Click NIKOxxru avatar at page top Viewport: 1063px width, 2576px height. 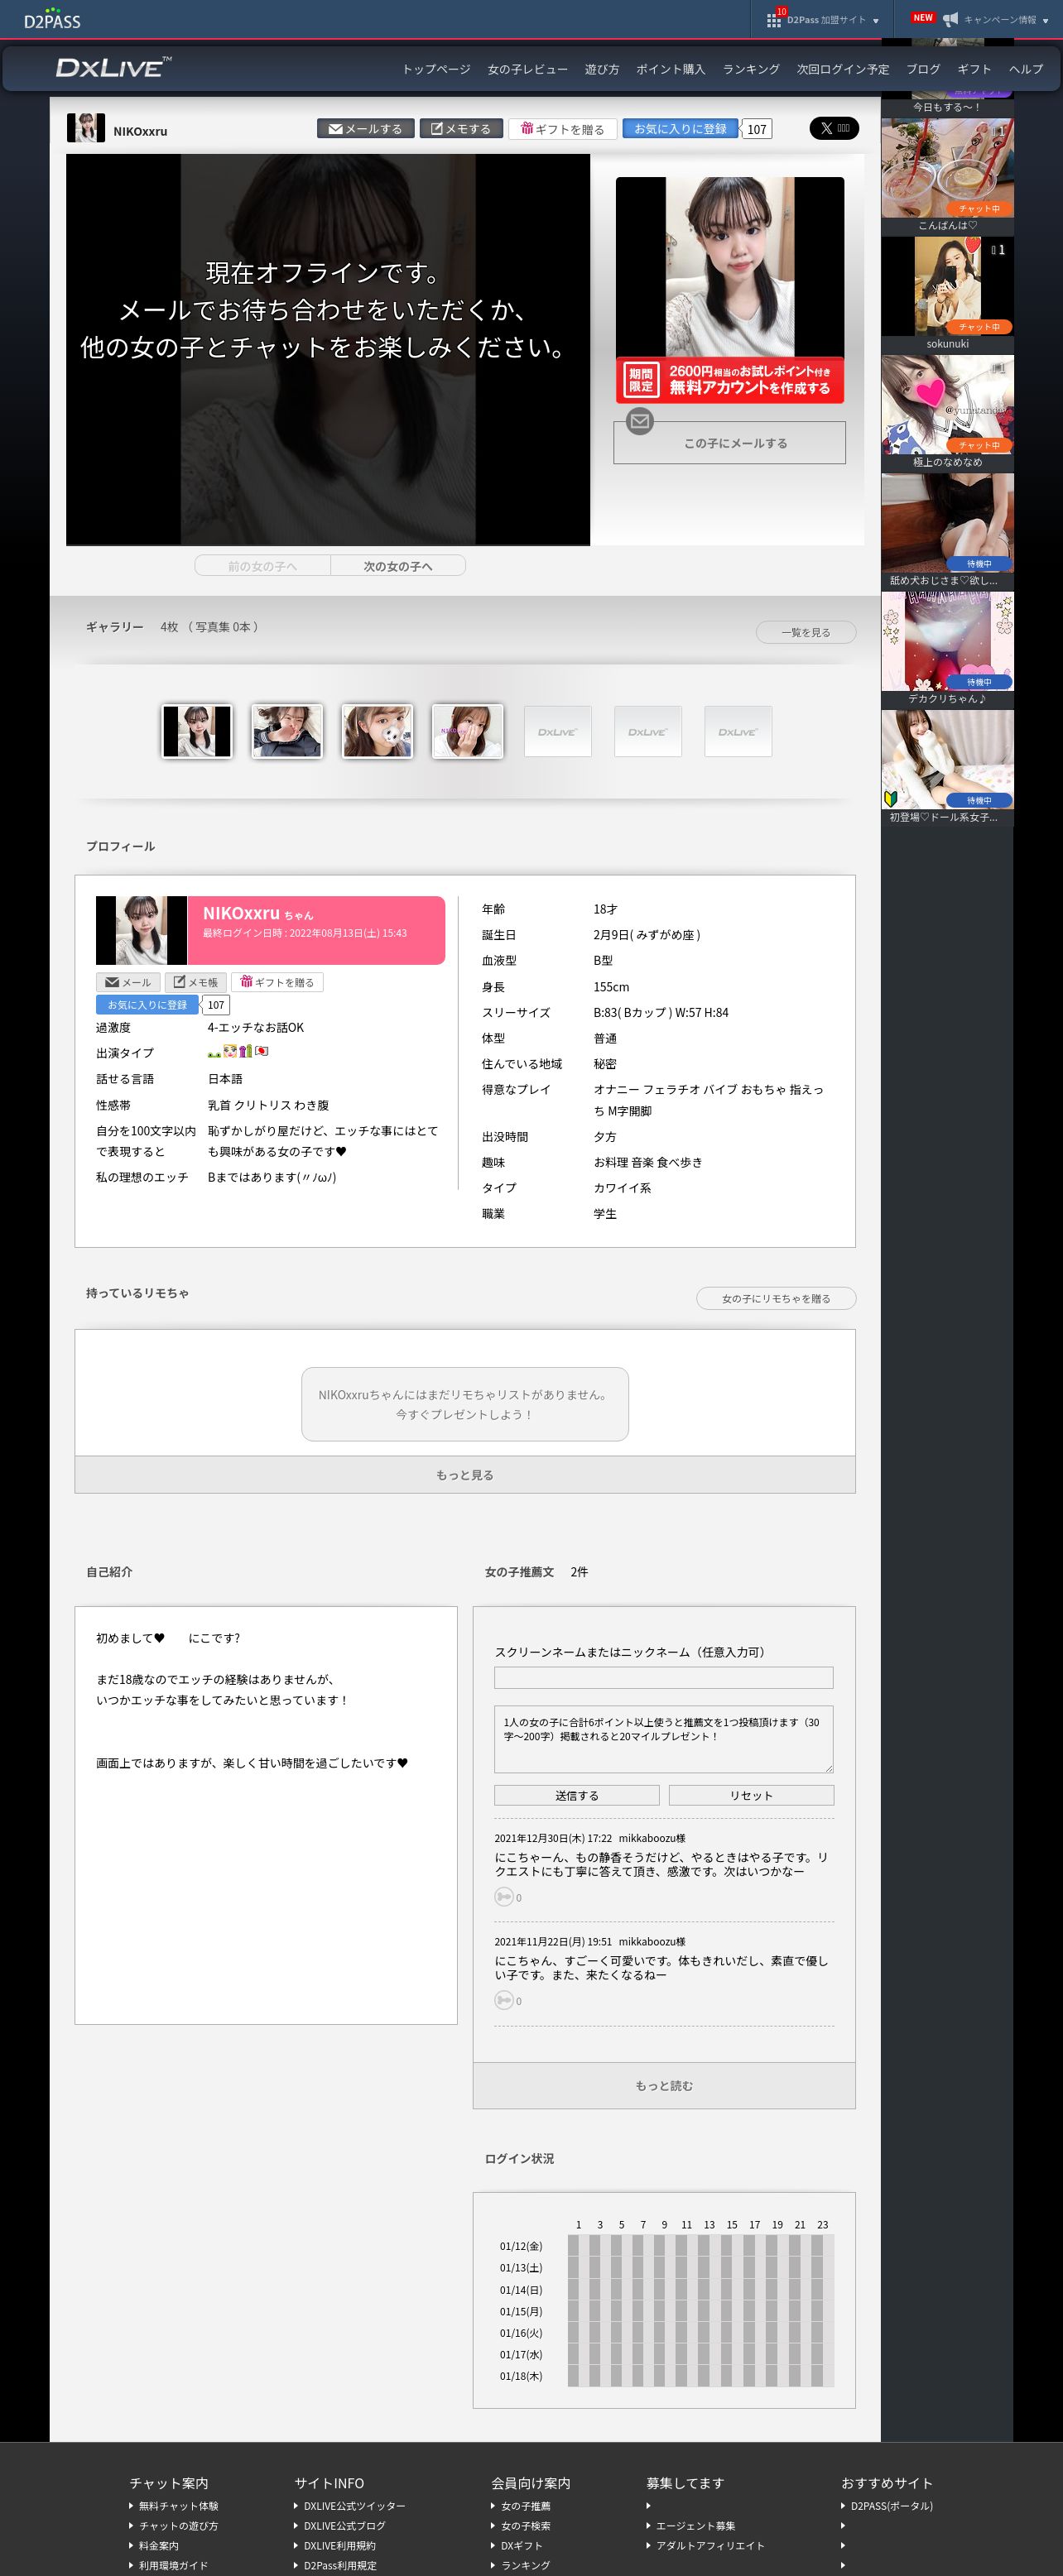coord(85,128)
